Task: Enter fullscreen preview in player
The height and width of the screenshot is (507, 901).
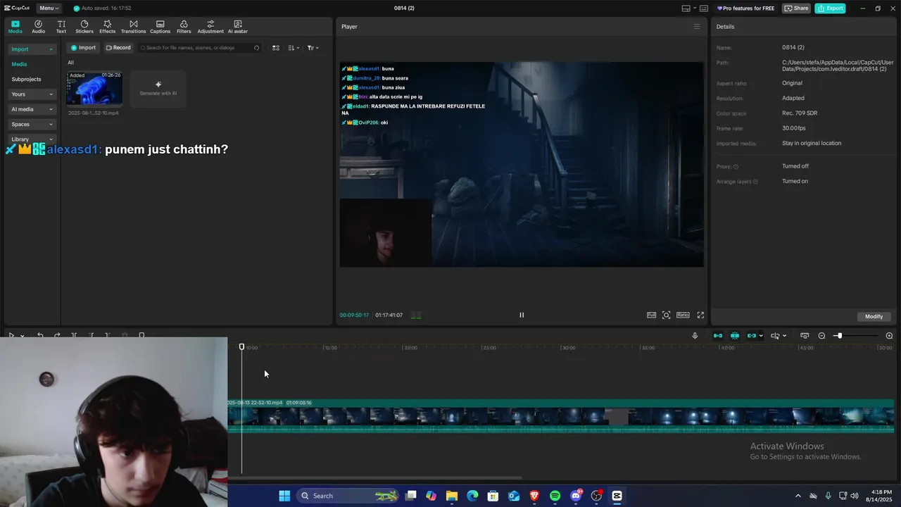Action: click(x=700, y=315)
